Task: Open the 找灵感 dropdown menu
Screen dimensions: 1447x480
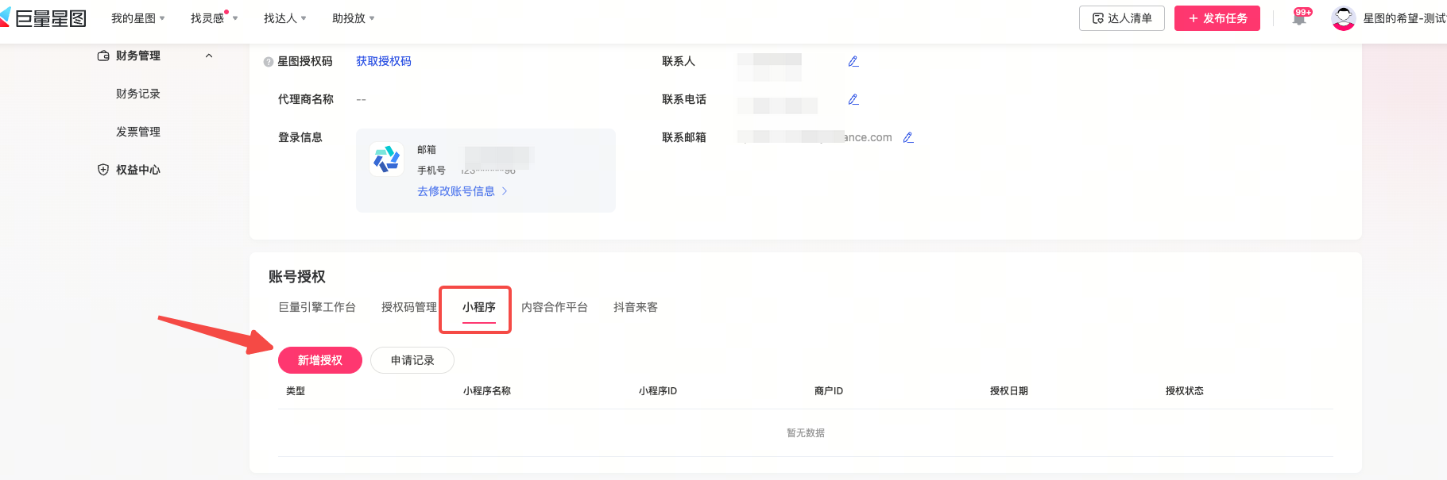Action: coord(213,18)
